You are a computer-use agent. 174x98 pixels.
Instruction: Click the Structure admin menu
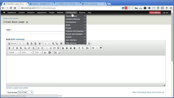(31, 13)
